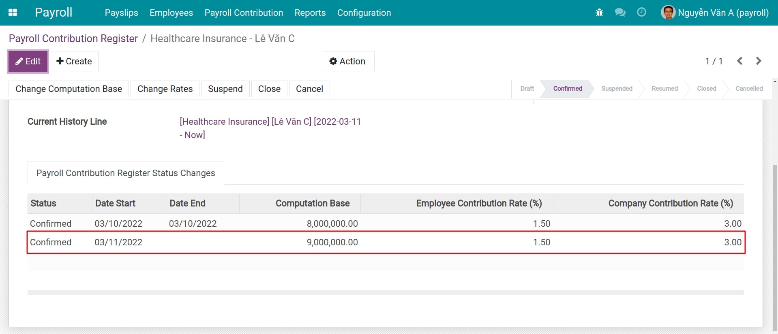Open the Payslips menu
Screen dimensions: 778x334
point(121,13)
